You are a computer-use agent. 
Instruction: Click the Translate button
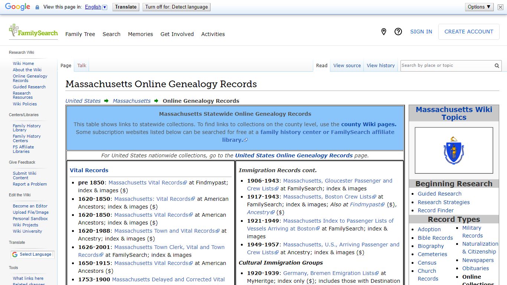point(126,7)
